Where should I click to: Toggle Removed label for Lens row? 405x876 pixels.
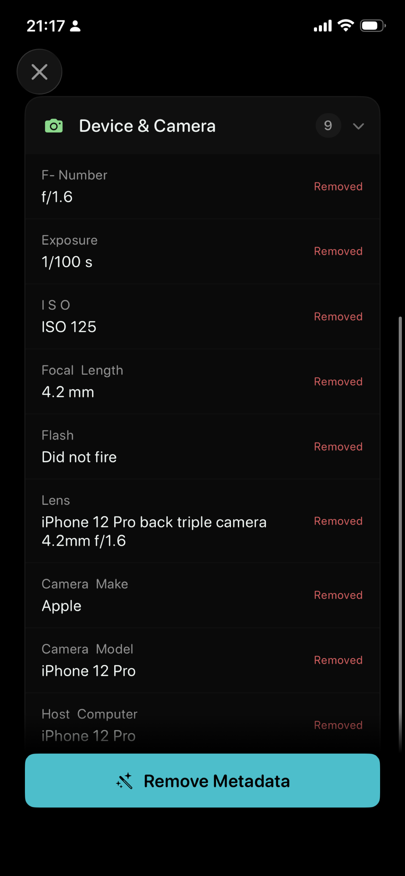coord(338,521)
